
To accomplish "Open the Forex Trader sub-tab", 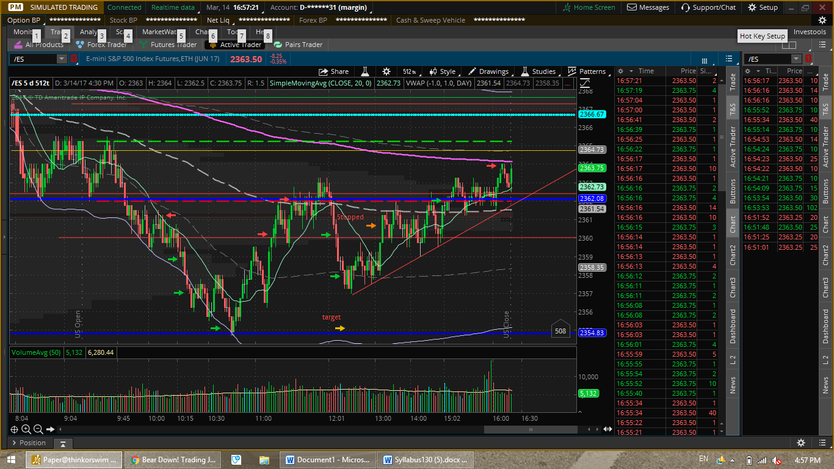I will [x=101, y=45].
